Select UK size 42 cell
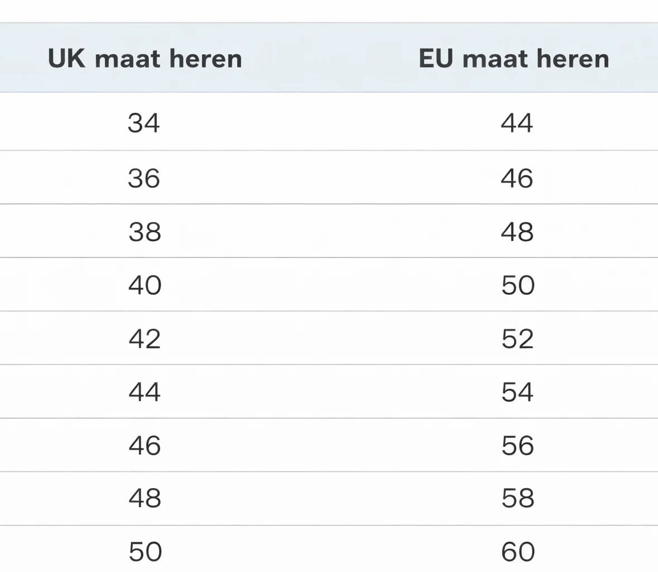Image resolution: width=658 pixels, height=572 pixels. click(145, 339)
